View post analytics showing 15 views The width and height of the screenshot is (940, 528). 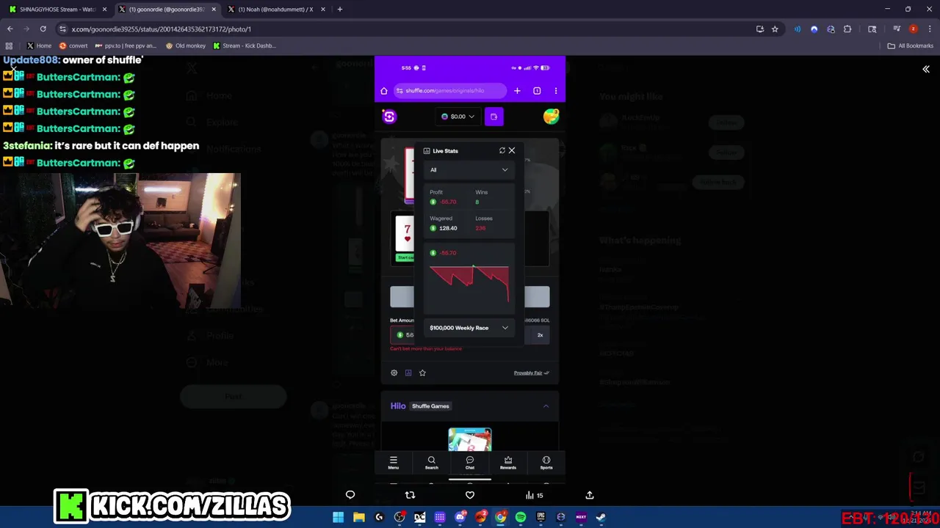click(534, 495)
